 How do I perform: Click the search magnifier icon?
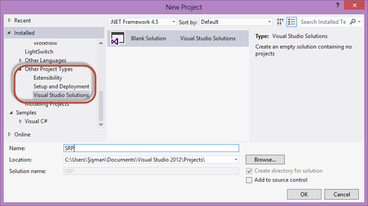[352, 22]
